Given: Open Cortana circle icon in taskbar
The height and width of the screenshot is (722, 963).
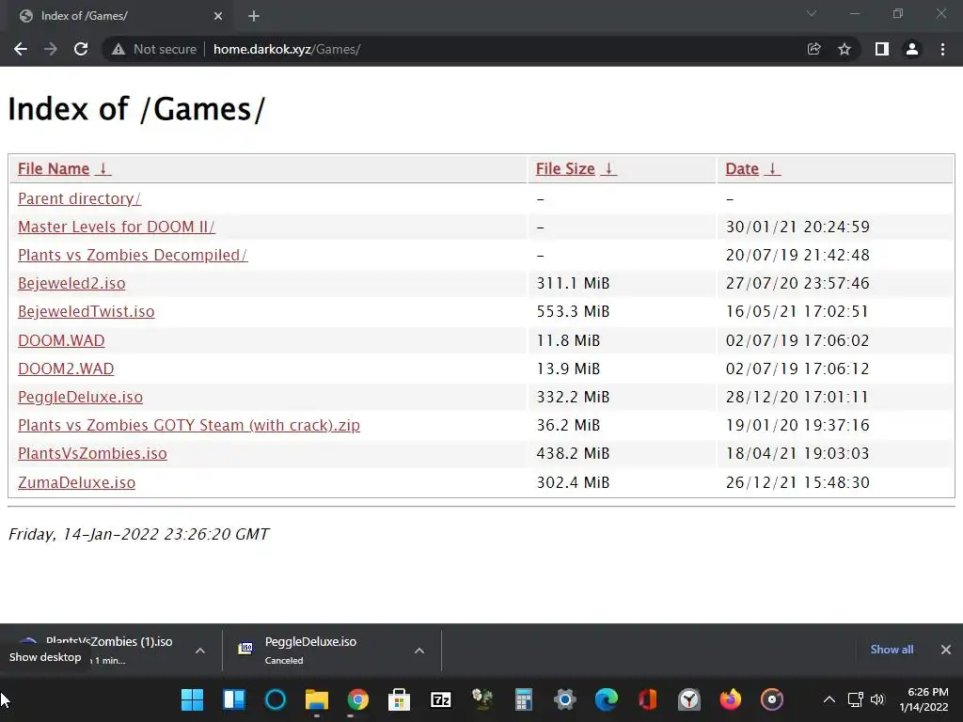Looking at the screenshot, I should 276,699.
